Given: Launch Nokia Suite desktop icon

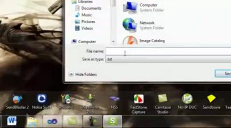Looking at the screenshot, I should point(42,102).
